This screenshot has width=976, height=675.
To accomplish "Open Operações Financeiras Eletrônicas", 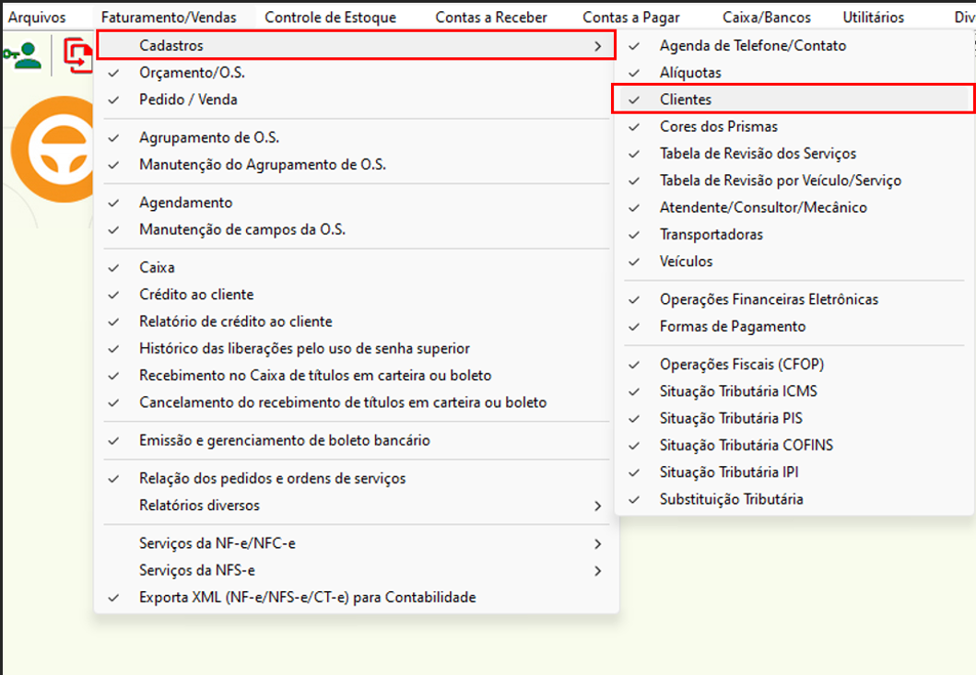I will [x=794, y=300].
